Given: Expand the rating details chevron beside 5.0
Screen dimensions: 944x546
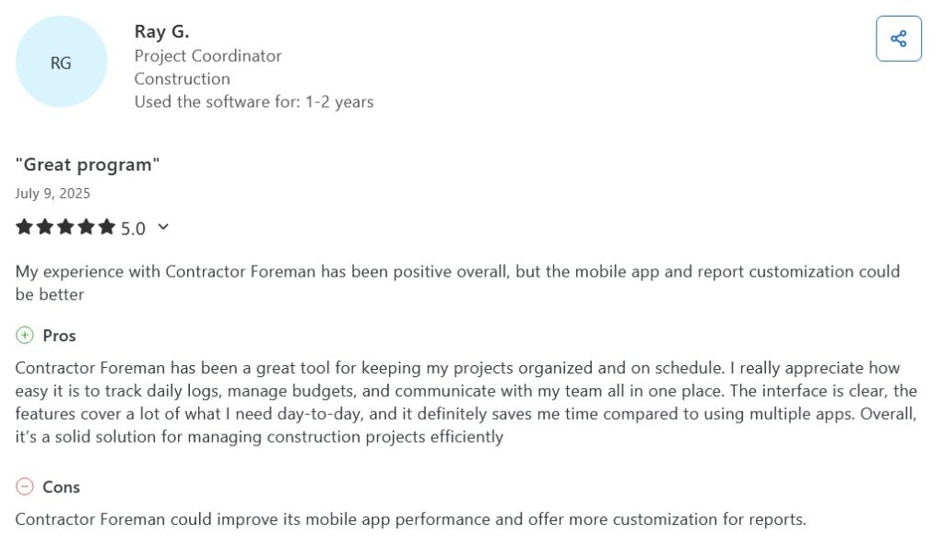Looking at the screenshot, I should (x=163, y=227).
